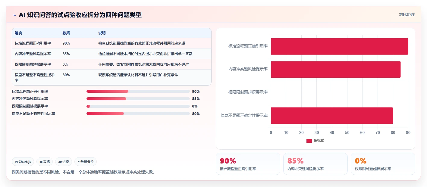Click the chart y-axis label 权限限制题越权展示率
427x187 pixels.
click(x=248, y=92)
